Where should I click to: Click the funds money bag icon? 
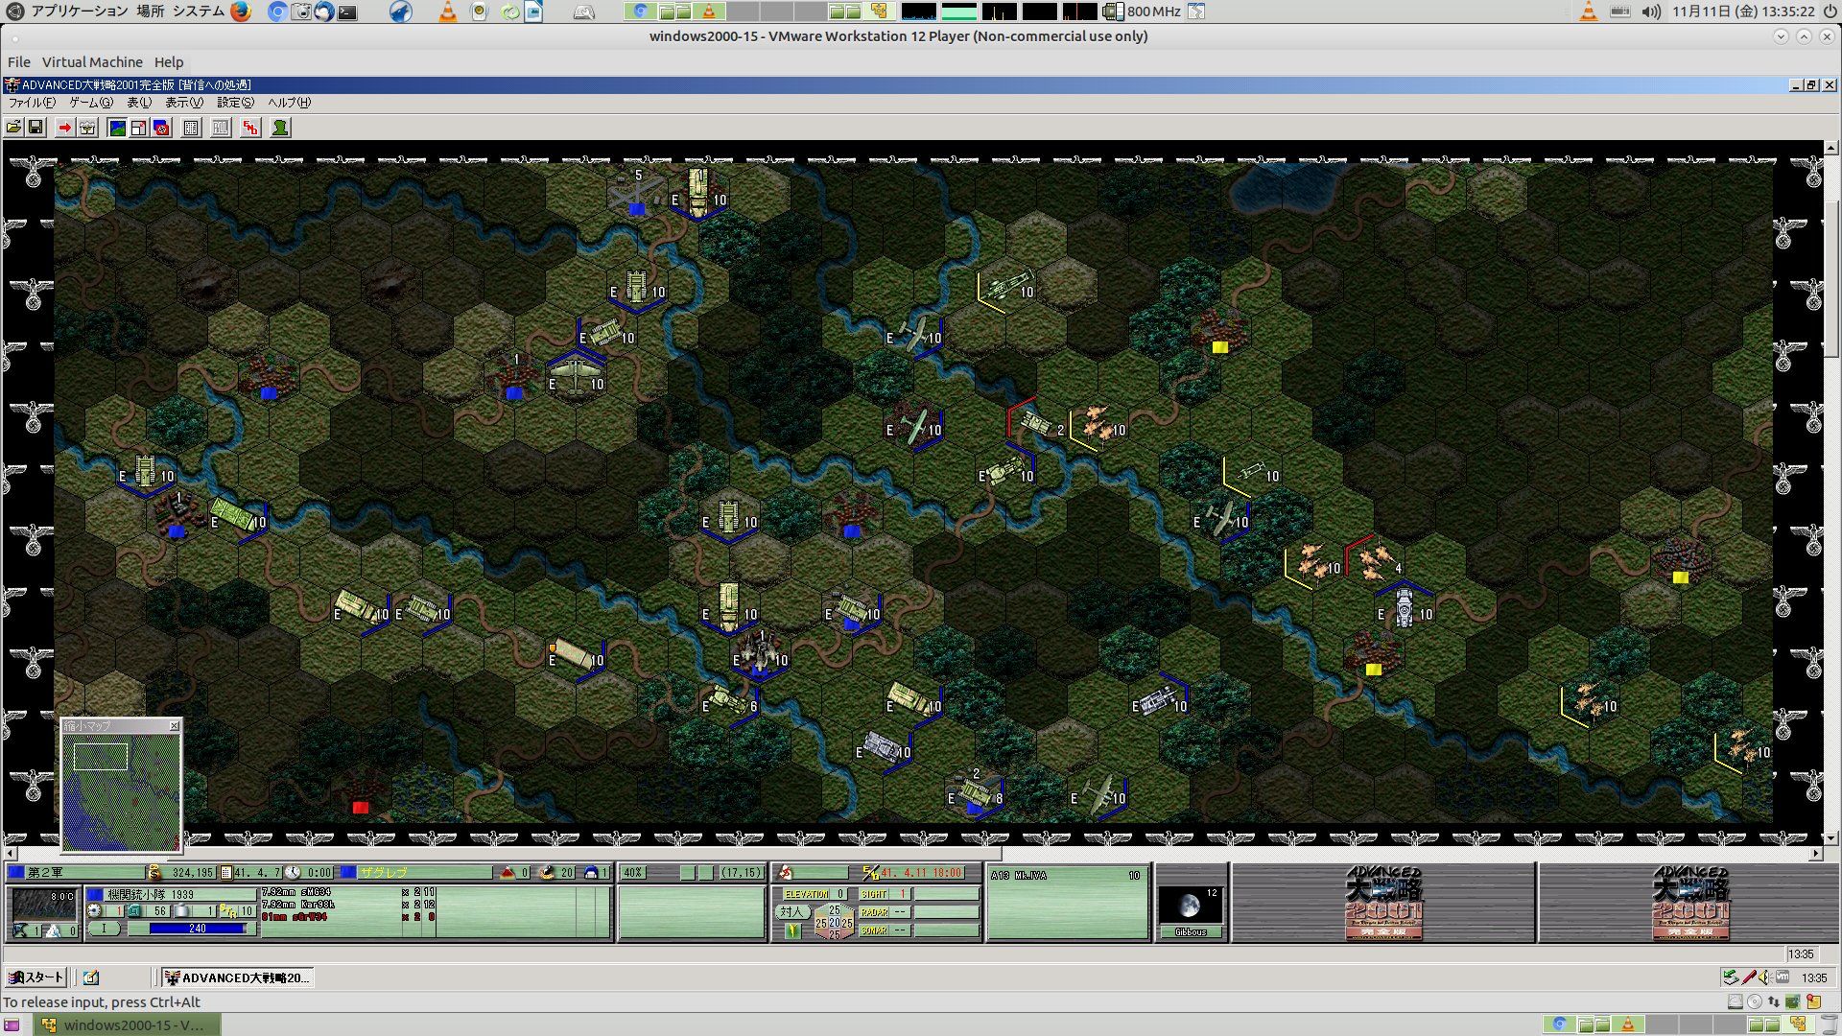(154, 872)
